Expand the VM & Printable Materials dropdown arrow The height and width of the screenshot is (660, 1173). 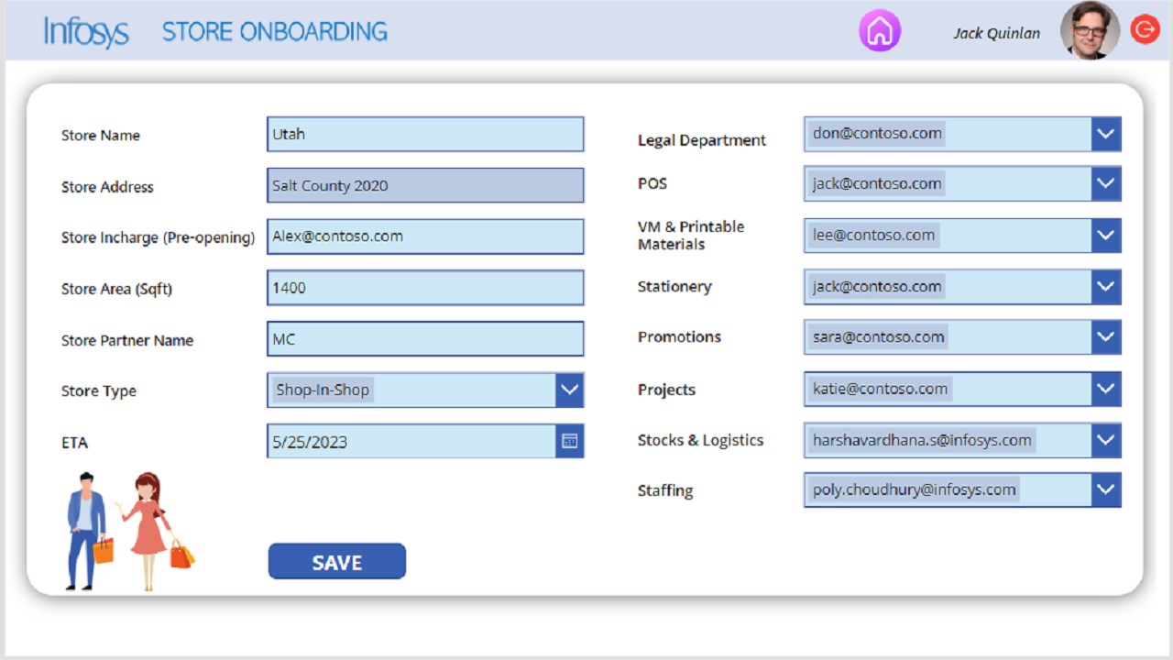coord(1106,236)
